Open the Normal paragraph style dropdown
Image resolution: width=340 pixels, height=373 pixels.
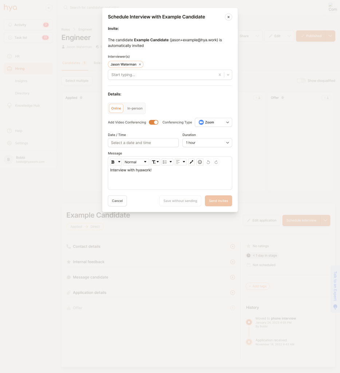[x=136, y=162]
